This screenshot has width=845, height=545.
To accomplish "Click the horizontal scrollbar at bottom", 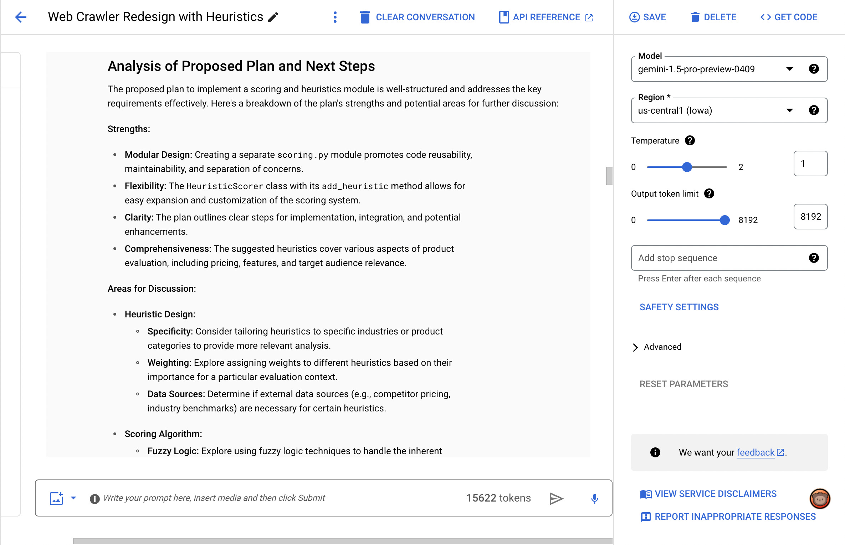I will click(342, 541).
